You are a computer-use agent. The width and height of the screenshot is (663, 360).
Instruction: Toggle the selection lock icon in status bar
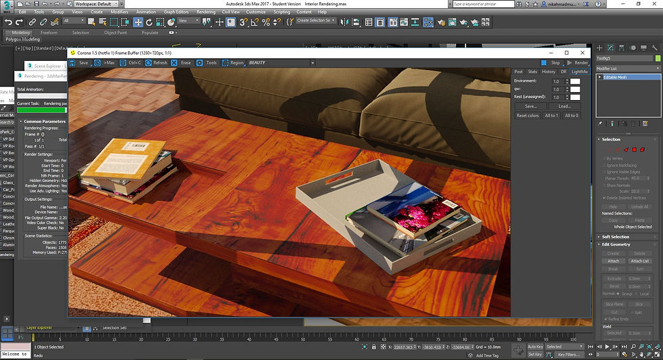[x=373, y=347]
